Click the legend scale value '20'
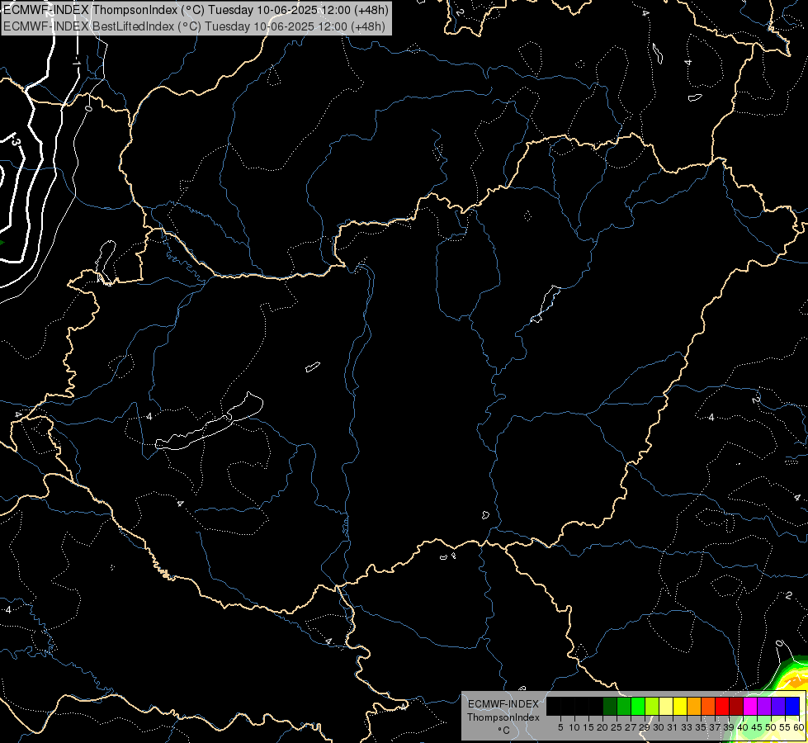This screenshot has width=808, height=743. (x=602, y=727)
